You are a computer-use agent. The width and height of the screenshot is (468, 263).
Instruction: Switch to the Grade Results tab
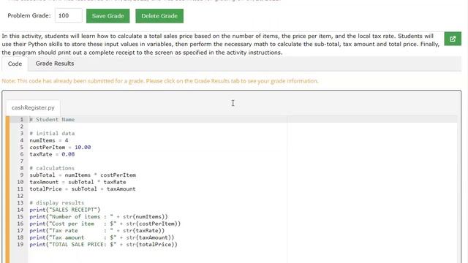pyautogui.click(x=55, y=64)
